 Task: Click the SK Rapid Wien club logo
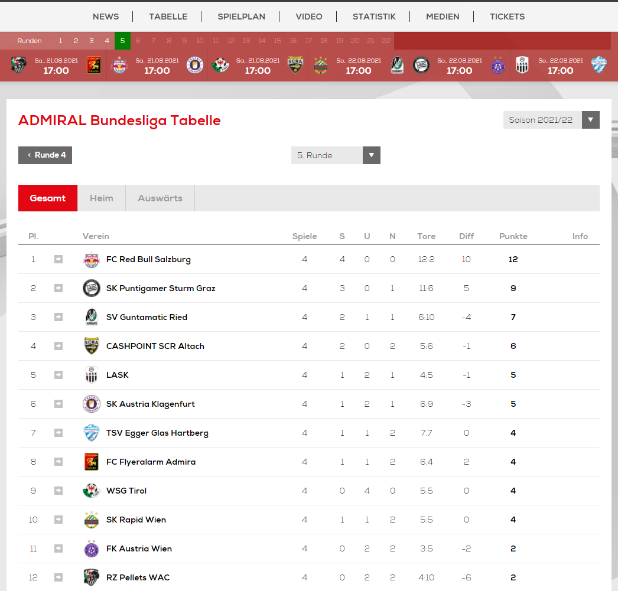pos(92,520)
